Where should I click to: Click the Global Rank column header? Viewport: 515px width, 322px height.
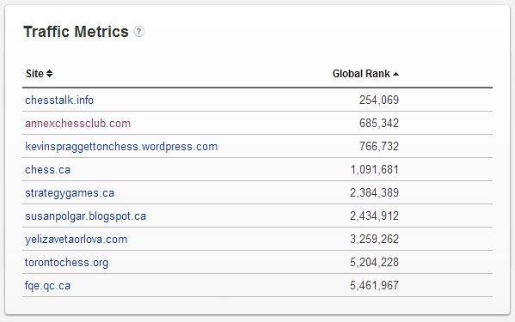(x=361, y=74)
